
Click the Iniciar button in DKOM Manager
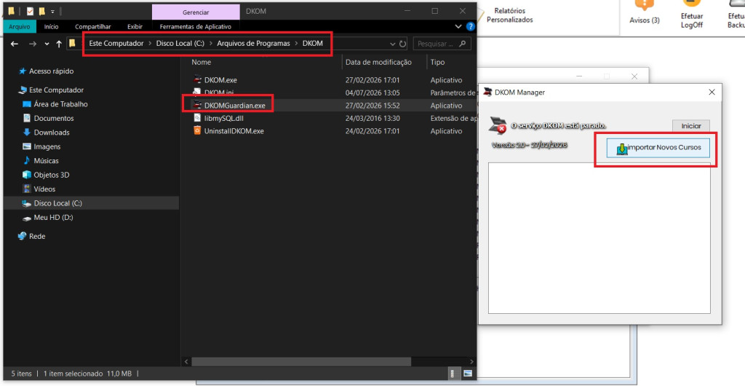coord(691,126)
